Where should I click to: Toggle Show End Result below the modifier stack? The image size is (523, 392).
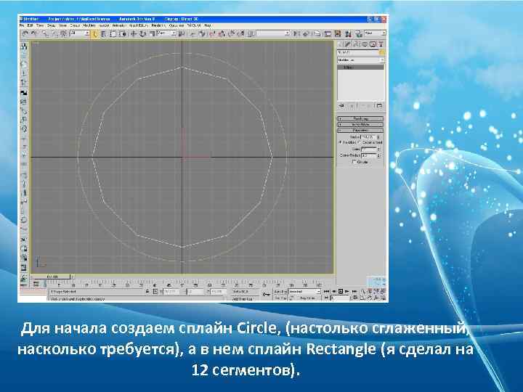point(352,106)
